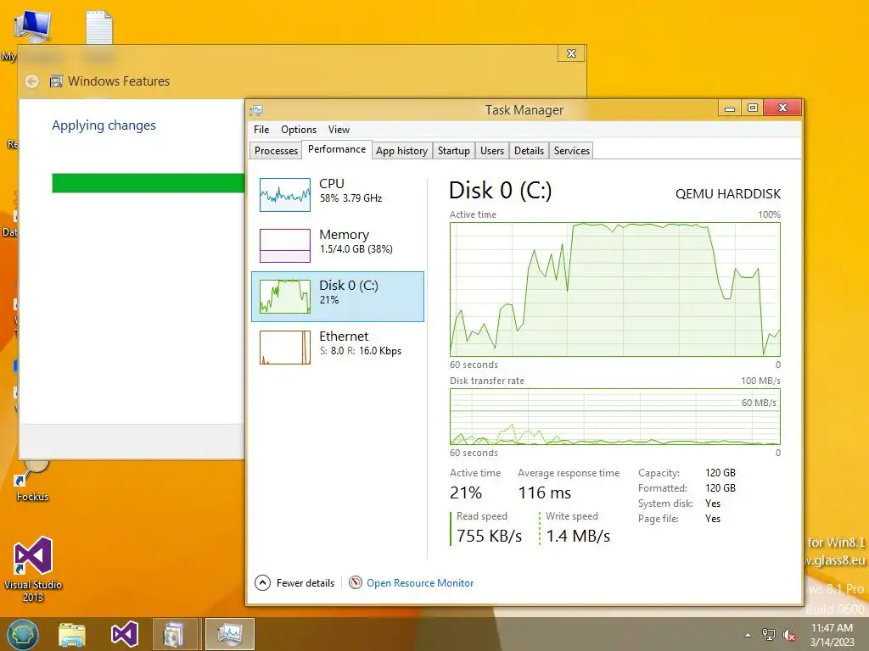Screen dimensions: 869x651
Task: Switch to the App history tab
Action: (x=401, y=151)
